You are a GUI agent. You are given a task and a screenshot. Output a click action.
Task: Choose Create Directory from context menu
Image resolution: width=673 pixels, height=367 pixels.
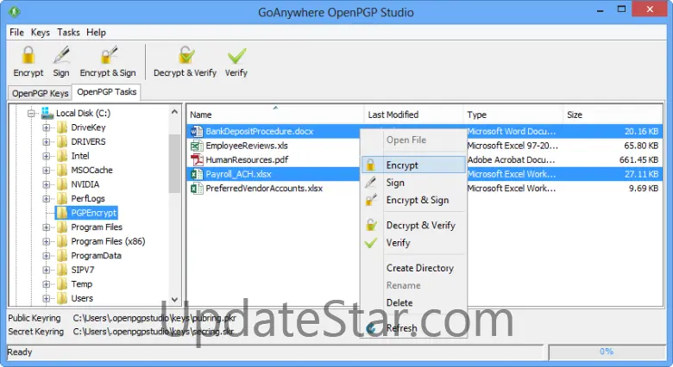420,268
